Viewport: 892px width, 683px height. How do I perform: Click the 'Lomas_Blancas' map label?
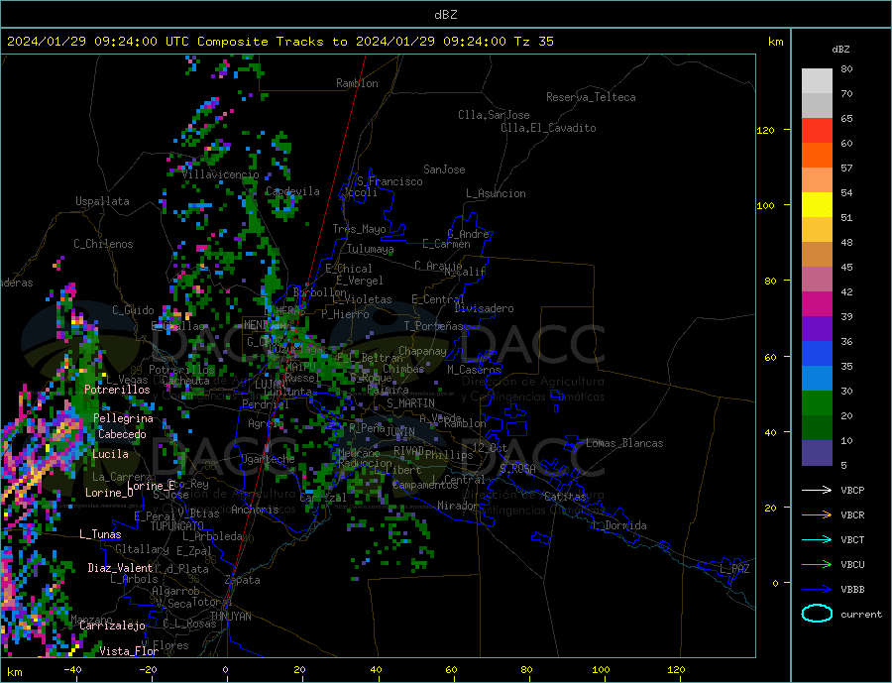tap(624, 443)
